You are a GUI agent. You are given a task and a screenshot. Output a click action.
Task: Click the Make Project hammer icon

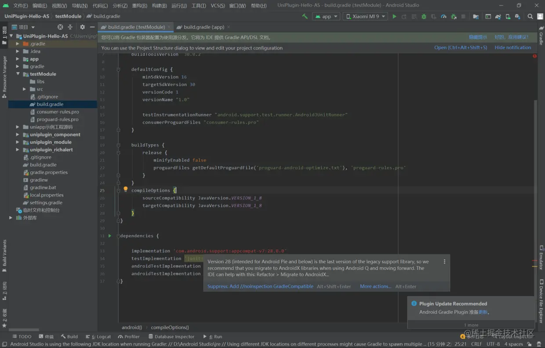click(305, 16)
